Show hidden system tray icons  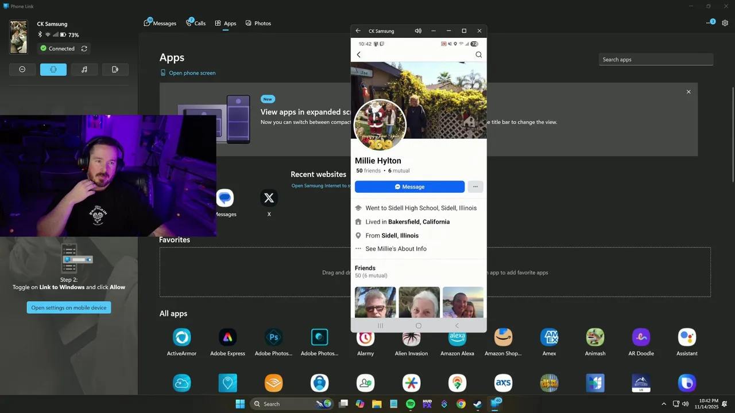point(664,404)
